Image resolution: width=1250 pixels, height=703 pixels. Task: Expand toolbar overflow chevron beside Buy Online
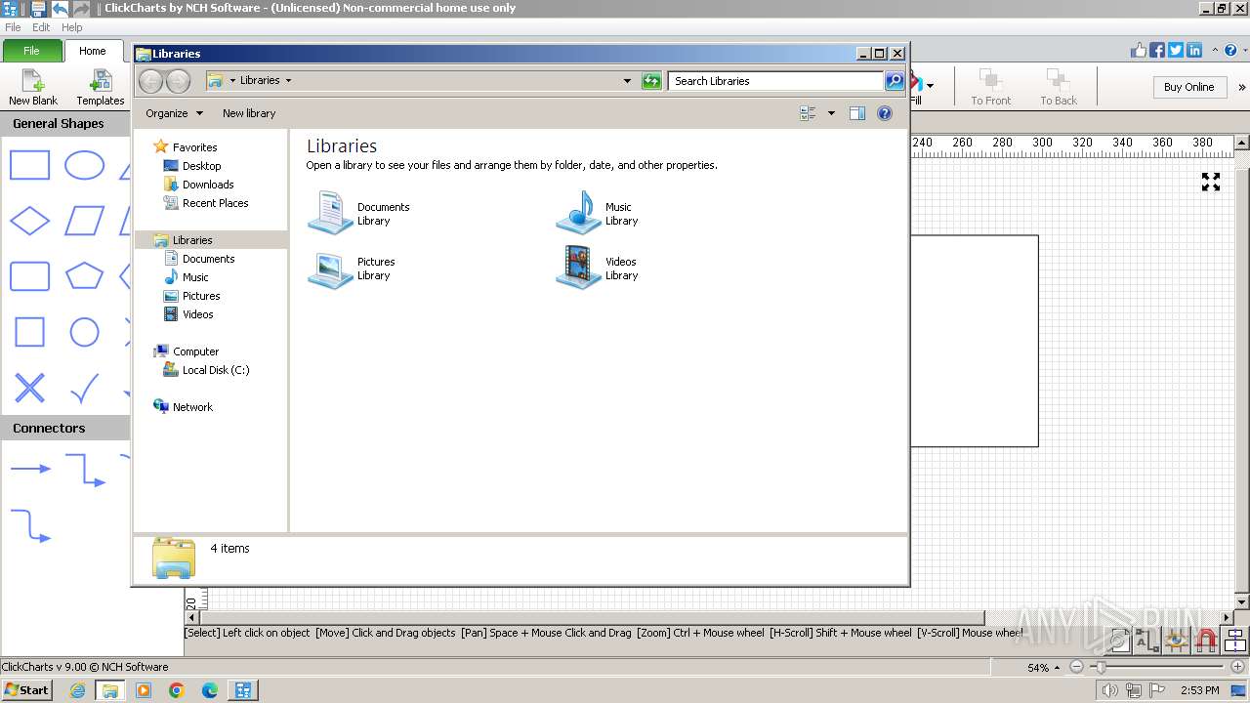pos(1242,87)
